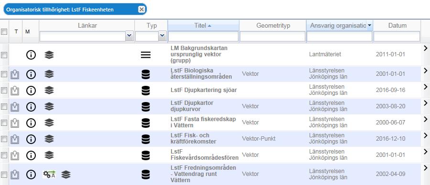430x185 pixels.
Task: Click clipboard T icon for LstF Fiskevårdsområdesfören
Action: (15, 155)
